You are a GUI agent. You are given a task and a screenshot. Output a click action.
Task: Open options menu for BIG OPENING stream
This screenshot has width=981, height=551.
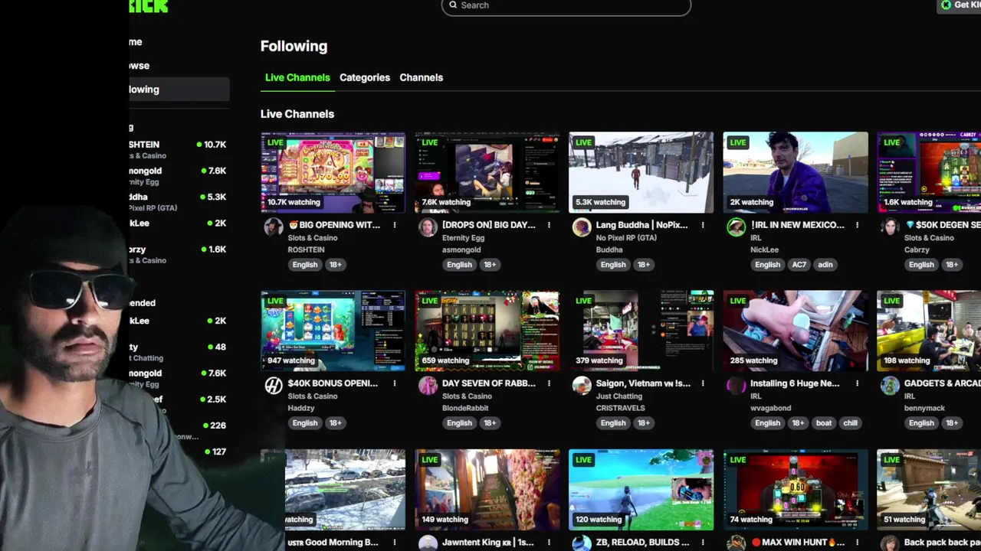[395, 225]
